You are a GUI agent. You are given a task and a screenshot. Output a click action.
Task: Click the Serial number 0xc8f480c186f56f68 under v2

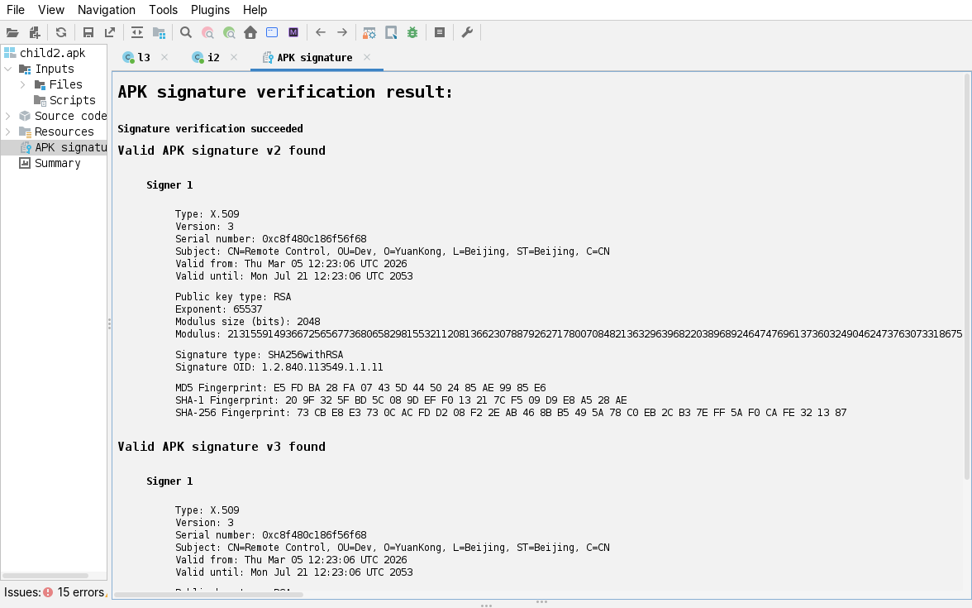(271, 239)
